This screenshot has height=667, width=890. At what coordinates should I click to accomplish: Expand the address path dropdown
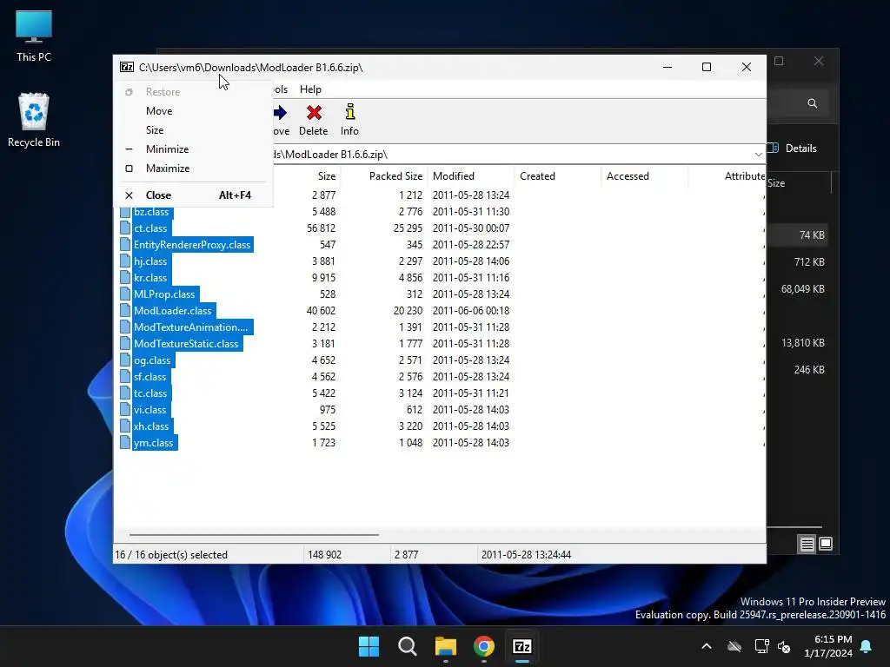click(x=758, y=155)
